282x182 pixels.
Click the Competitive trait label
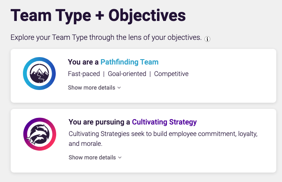point(171,74)
